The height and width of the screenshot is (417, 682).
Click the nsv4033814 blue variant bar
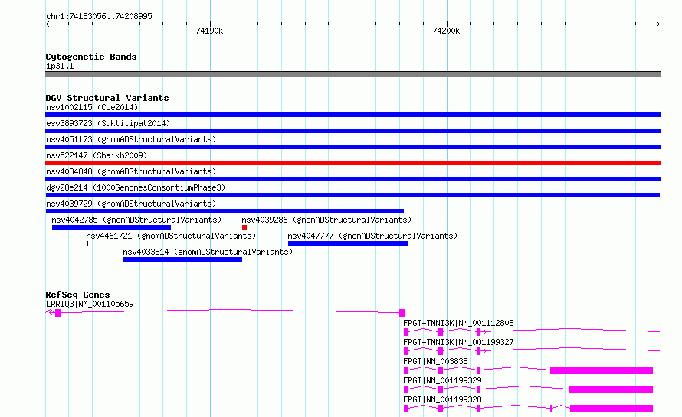coord(182,259)
